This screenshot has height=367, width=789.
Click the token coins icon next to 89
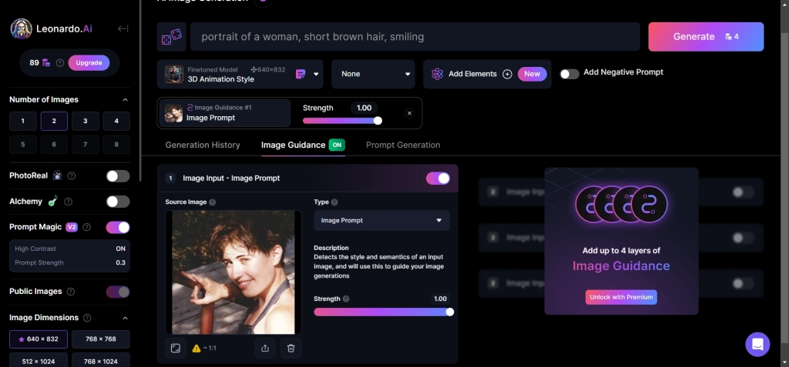[46, 63]
